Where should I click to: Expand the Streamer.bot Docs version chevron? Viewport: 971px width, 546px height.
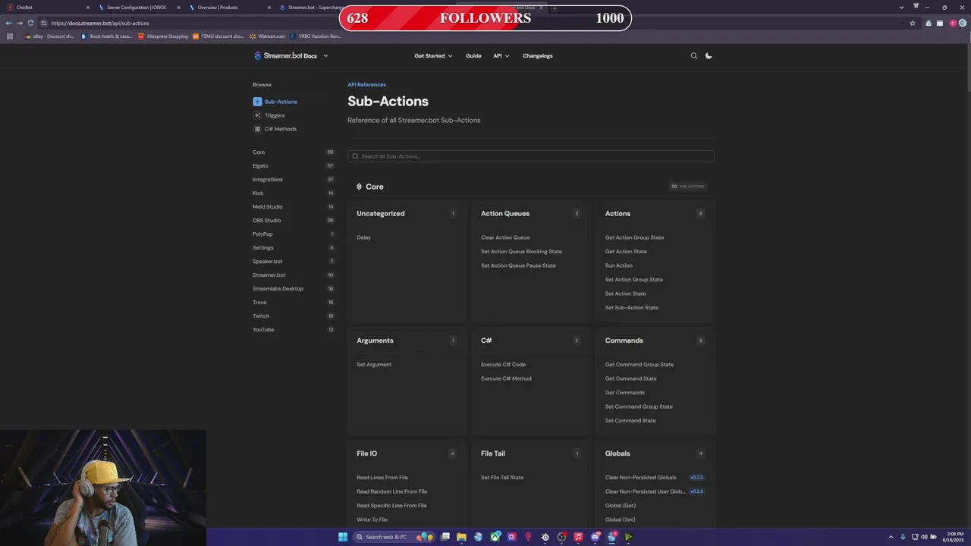[325, 55]
